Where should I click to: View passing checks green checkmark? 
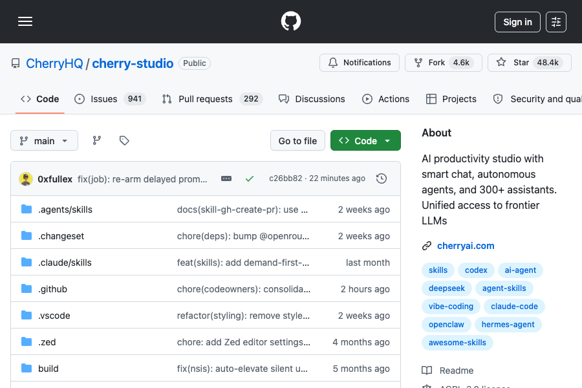250,178
